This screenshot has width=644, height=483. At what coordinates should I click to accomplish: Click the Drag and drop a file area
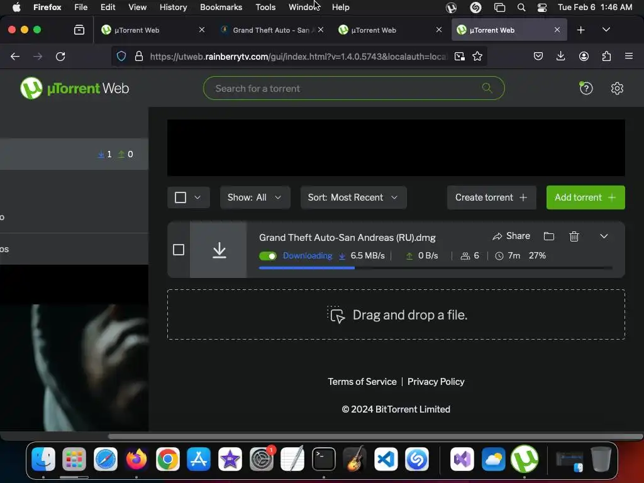click(396, 314)
